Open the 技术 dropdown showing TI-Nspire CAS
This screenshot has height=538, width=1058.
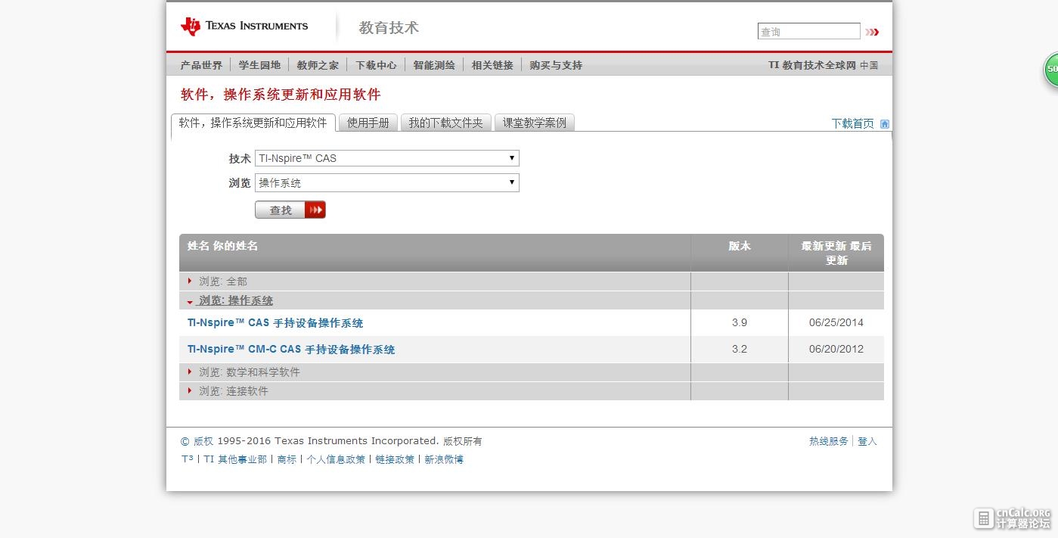[x=387, y=158]
